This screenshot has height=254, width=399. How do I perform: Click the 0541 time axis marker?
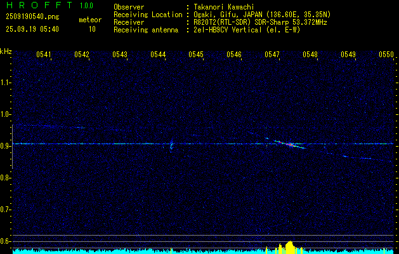44,54
